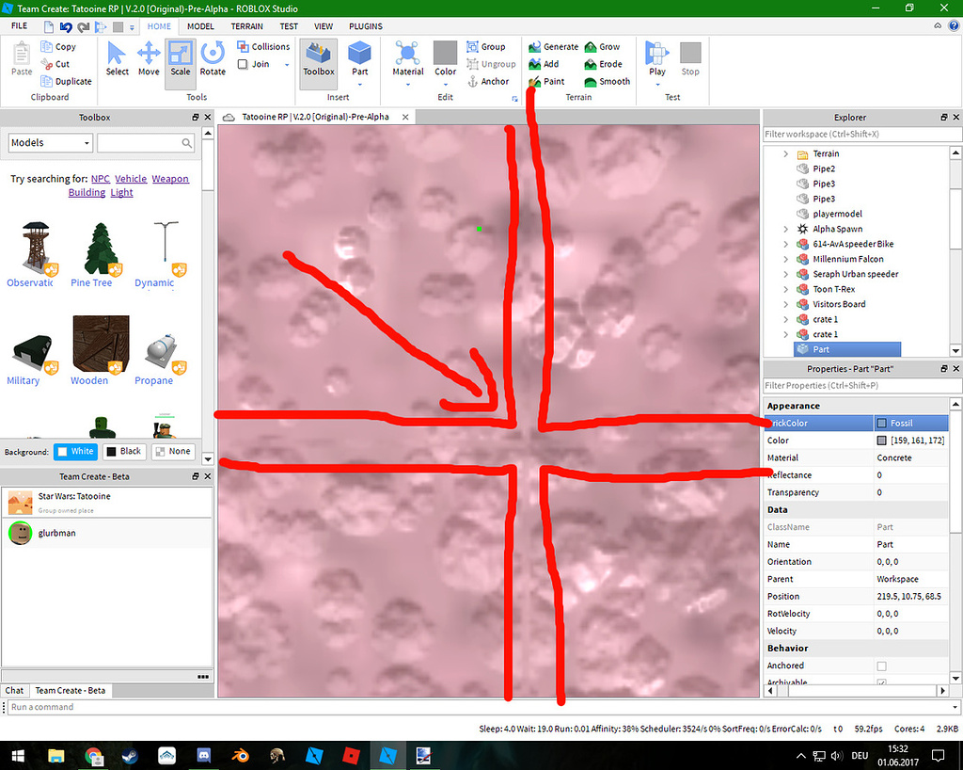963x770 pixels.
Task: Switch Toolbox background to Black
Action: pyautogui.click(x=124, y=451)
